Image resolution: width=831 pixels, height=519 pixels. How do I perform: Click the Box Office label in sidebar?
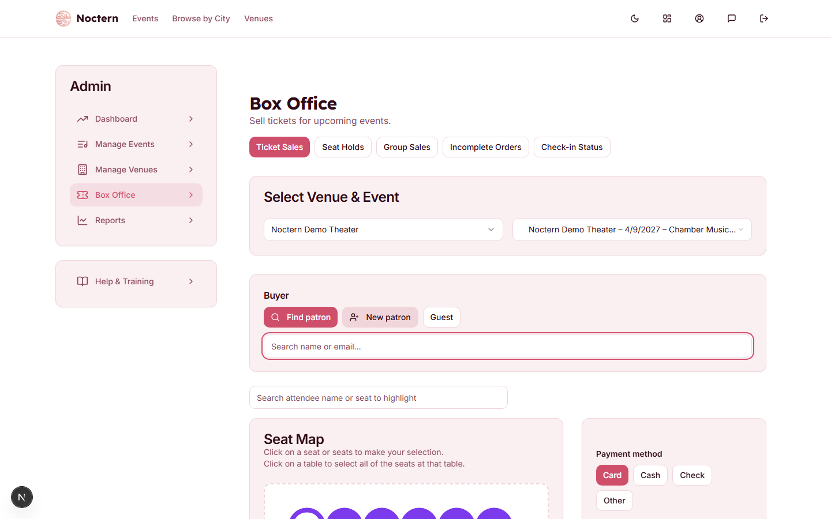click(x=115, y=195)
